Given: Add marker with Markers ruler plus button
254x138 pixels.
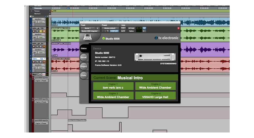Looking at the screenshot, I should 50,14.
